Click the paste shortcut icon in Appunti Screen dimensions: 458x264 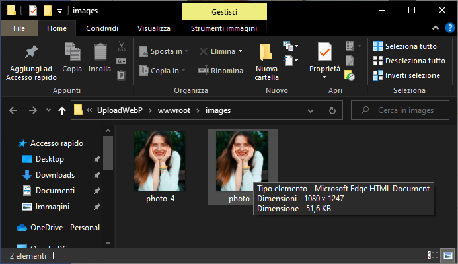(121, 75)
